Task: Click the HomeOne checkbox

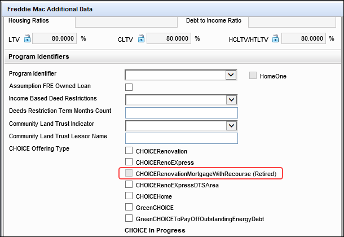Action: [x=253, y=76]
